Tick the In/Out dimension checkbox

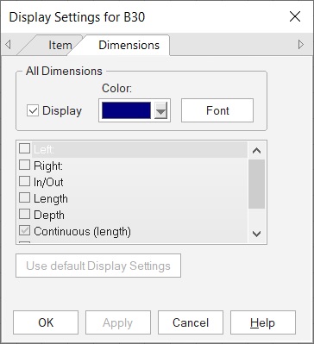pos(24,182)
